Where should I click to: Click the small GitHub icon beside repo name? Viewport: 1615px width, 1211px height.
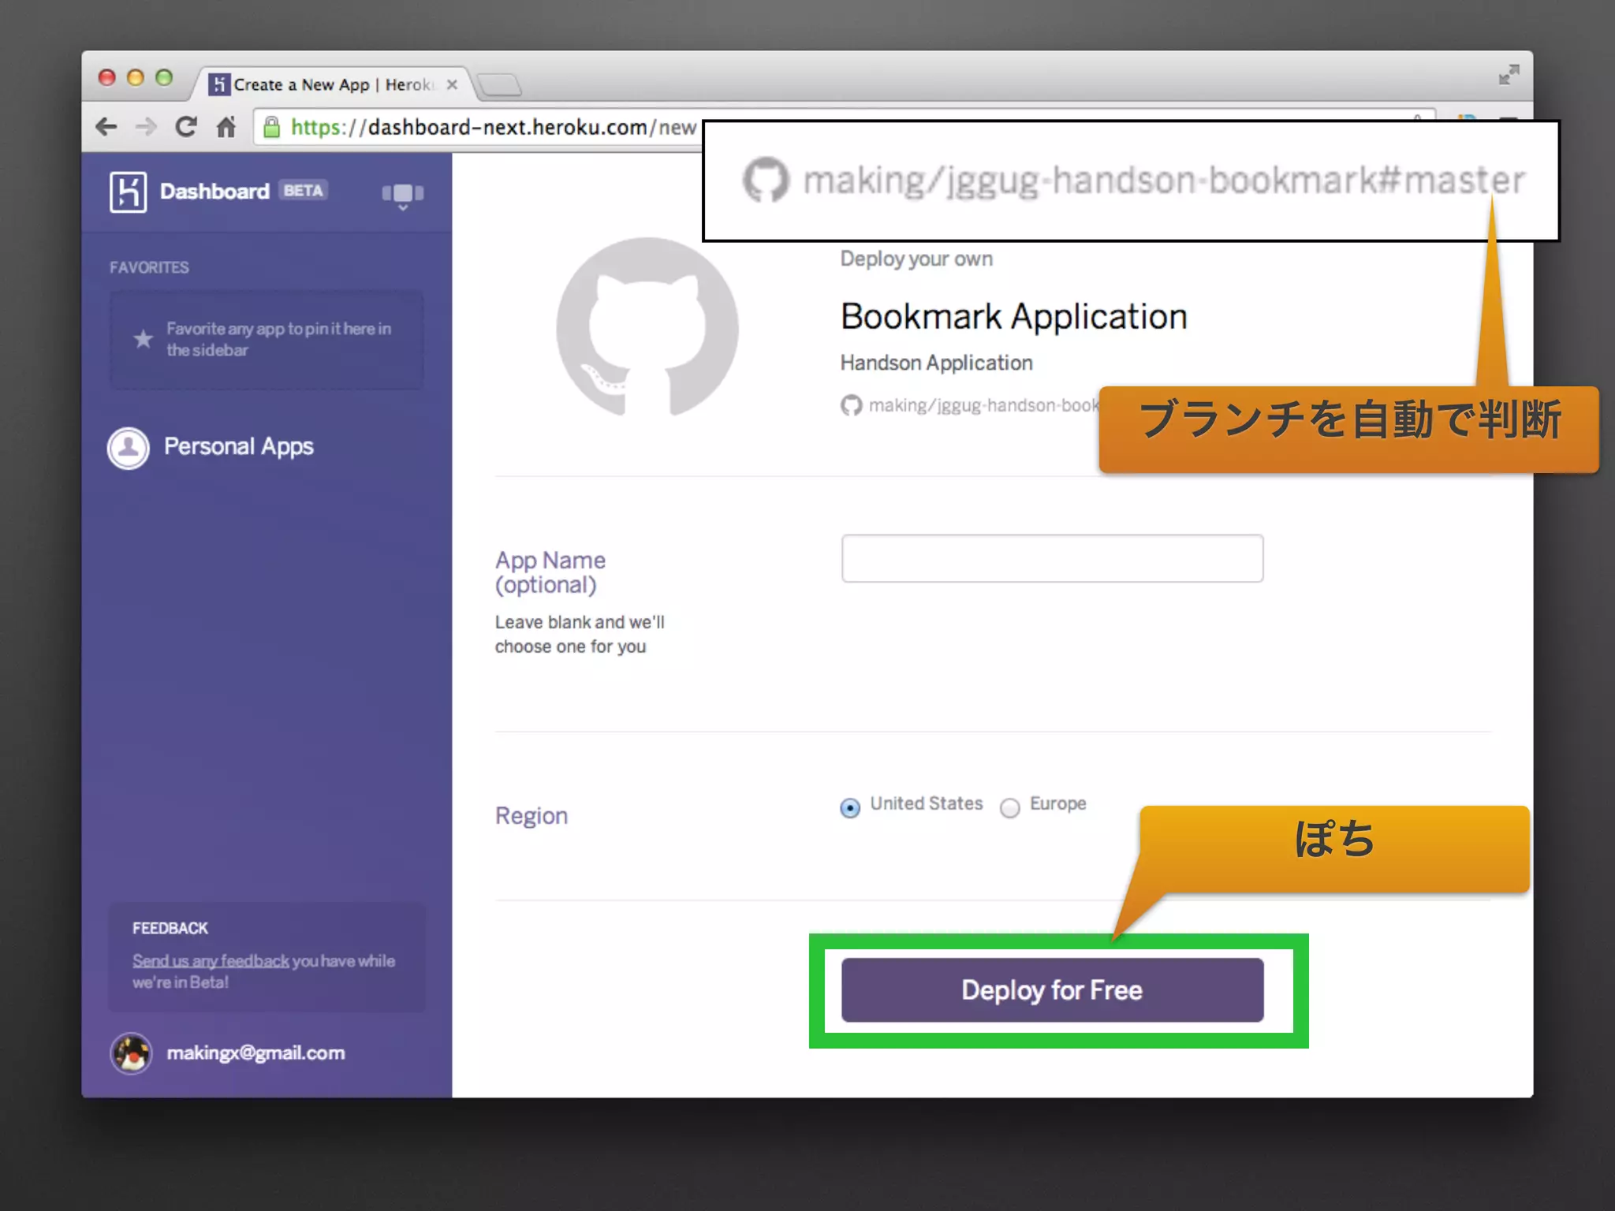[x=851, y=405]
